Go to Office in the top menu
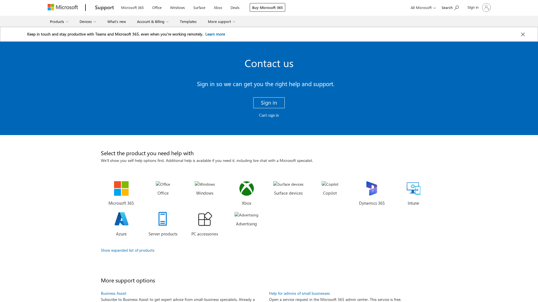The width and height of the screenshot is (538, 302). (157, 8)
